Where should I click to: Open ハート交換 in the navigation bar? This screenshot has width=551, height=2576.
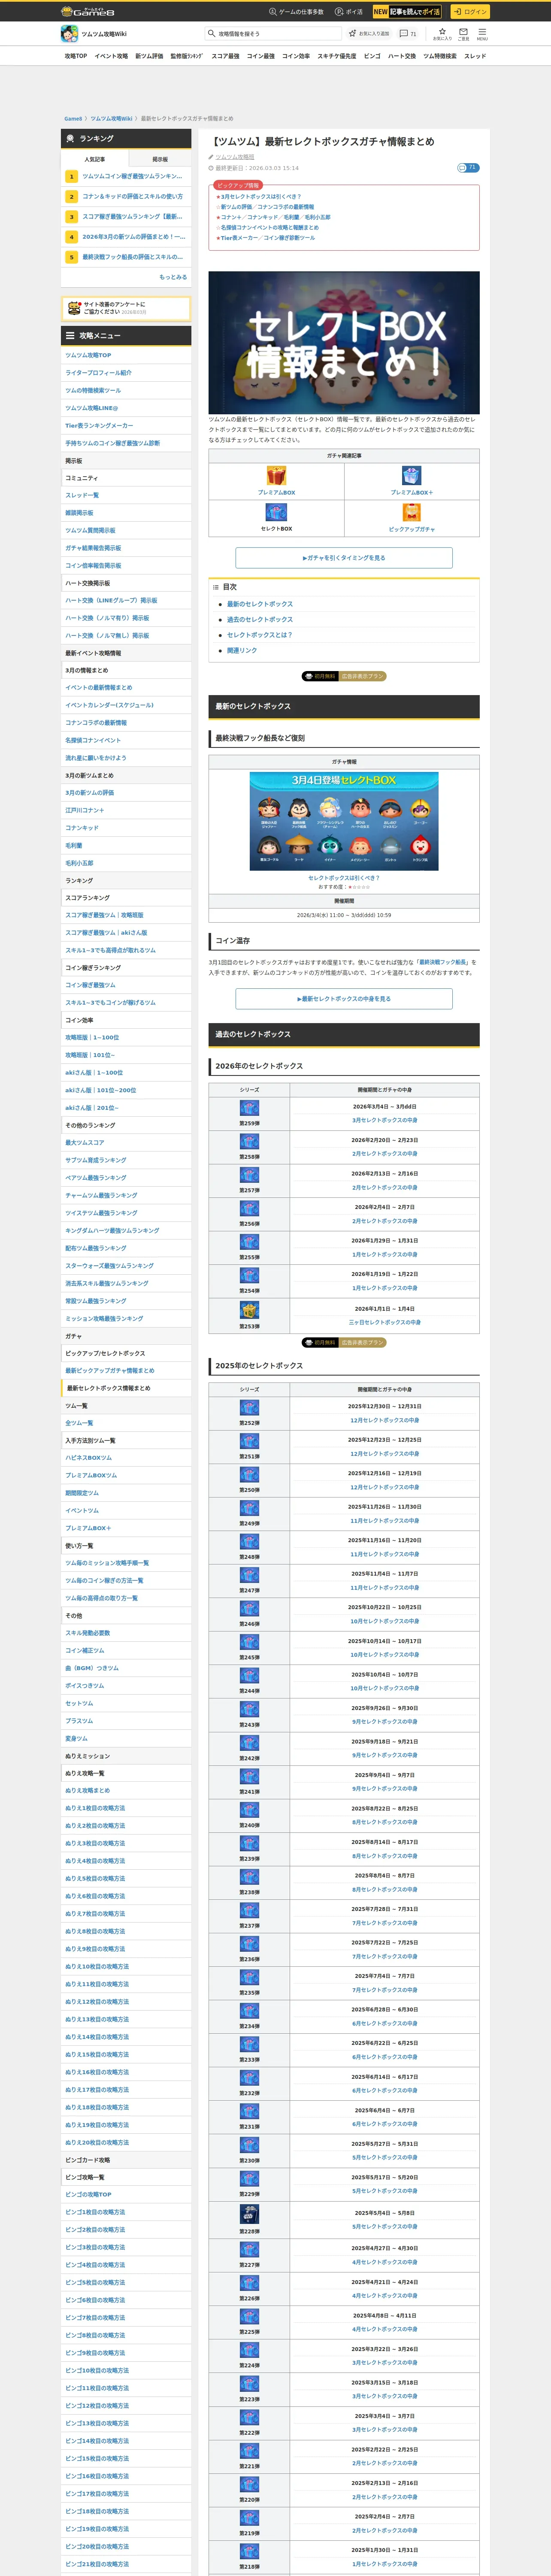click(402, 56)
